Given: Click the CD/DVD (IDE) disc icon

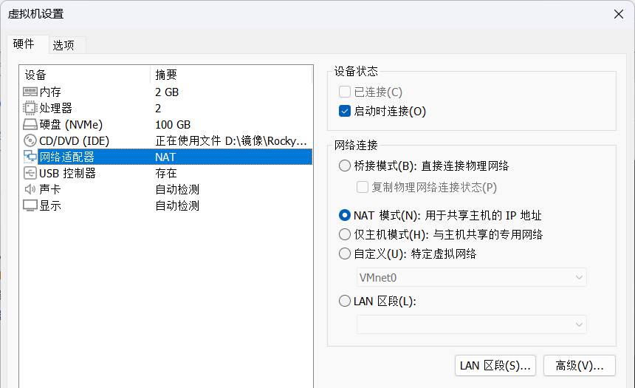Looking at the screenshot, I should pyautogui.click(x=30, y=140).
